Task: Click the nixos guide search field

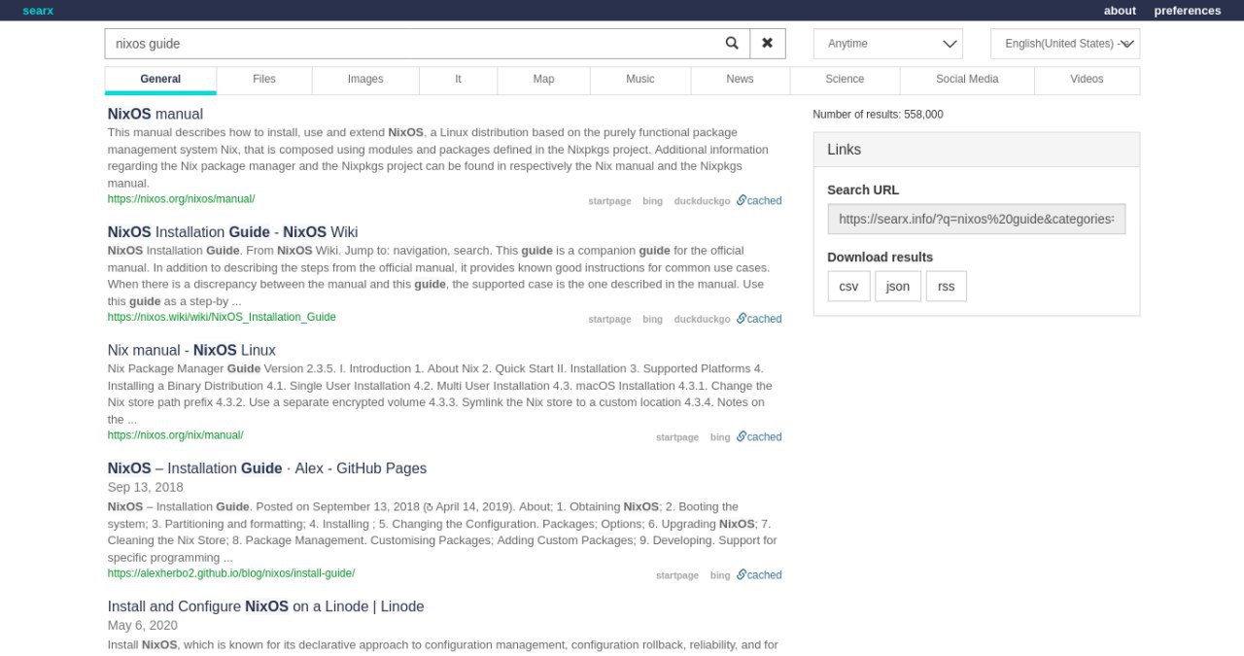Action: point(409,44)
